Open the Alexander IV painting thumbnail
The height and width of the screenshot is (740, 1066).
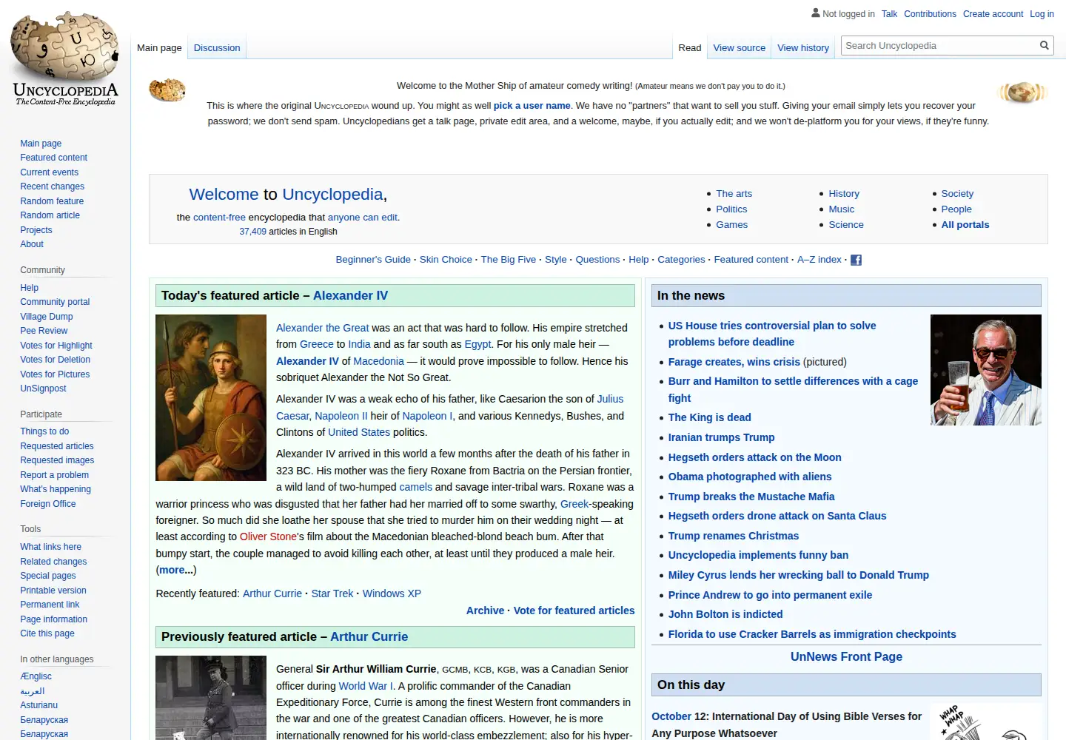click(x=211, y=397)
